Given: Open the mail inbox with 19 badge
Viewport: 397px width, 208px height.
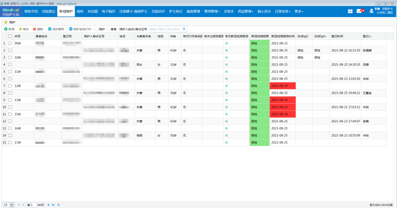Looking at the screenshot, I should [x=360, y=11].
